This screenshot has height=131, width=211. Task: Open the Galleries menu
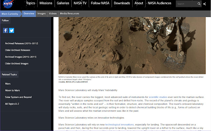(x=63, y=3)
